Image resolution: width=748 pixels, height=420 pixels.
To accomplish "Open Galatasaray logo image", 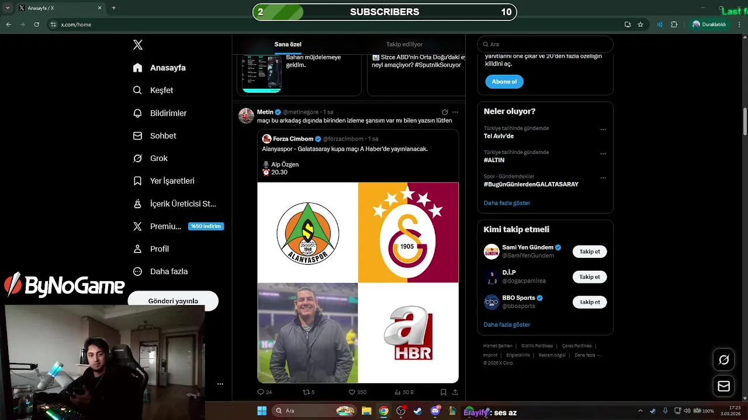I will (x=408, y=232).
